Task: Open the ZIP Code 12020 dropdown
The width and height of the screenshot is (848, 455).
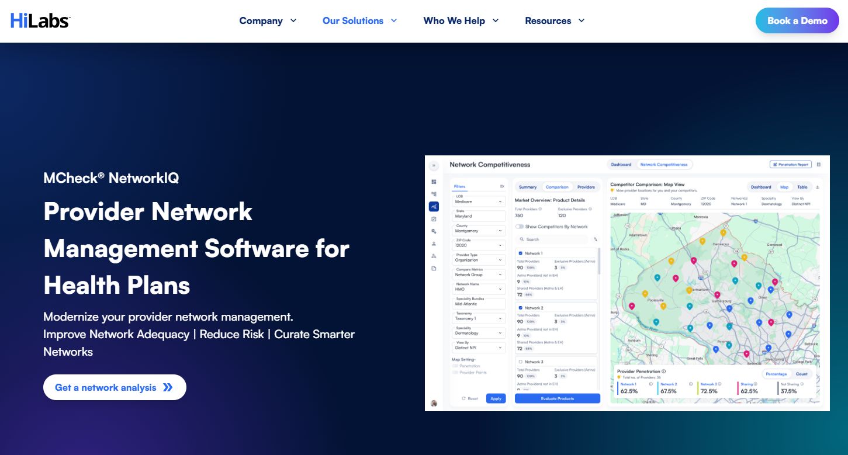Action: (479, 245)
